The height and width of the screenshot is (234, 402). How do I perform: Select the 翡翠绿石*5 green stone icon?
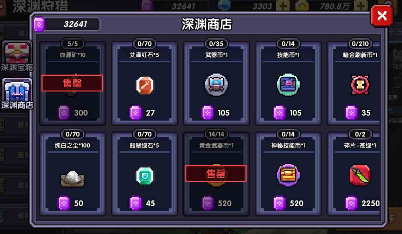[145, 176]
